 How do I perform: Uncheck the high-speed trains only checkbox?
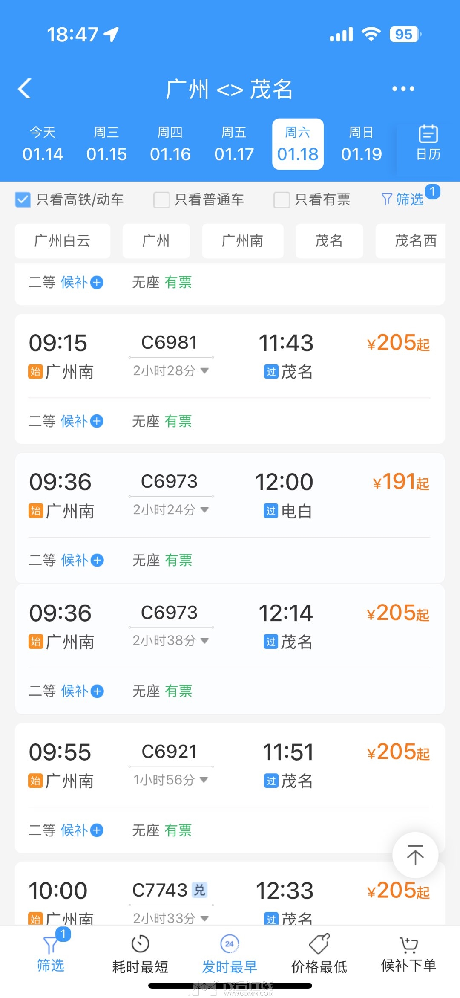[x=23, y=200]
